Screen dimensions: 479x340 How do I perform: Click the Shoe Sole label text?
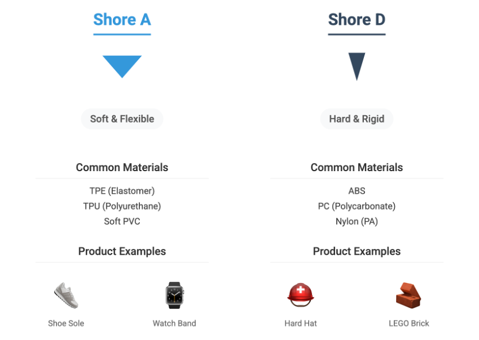click(x=66, y=323)
